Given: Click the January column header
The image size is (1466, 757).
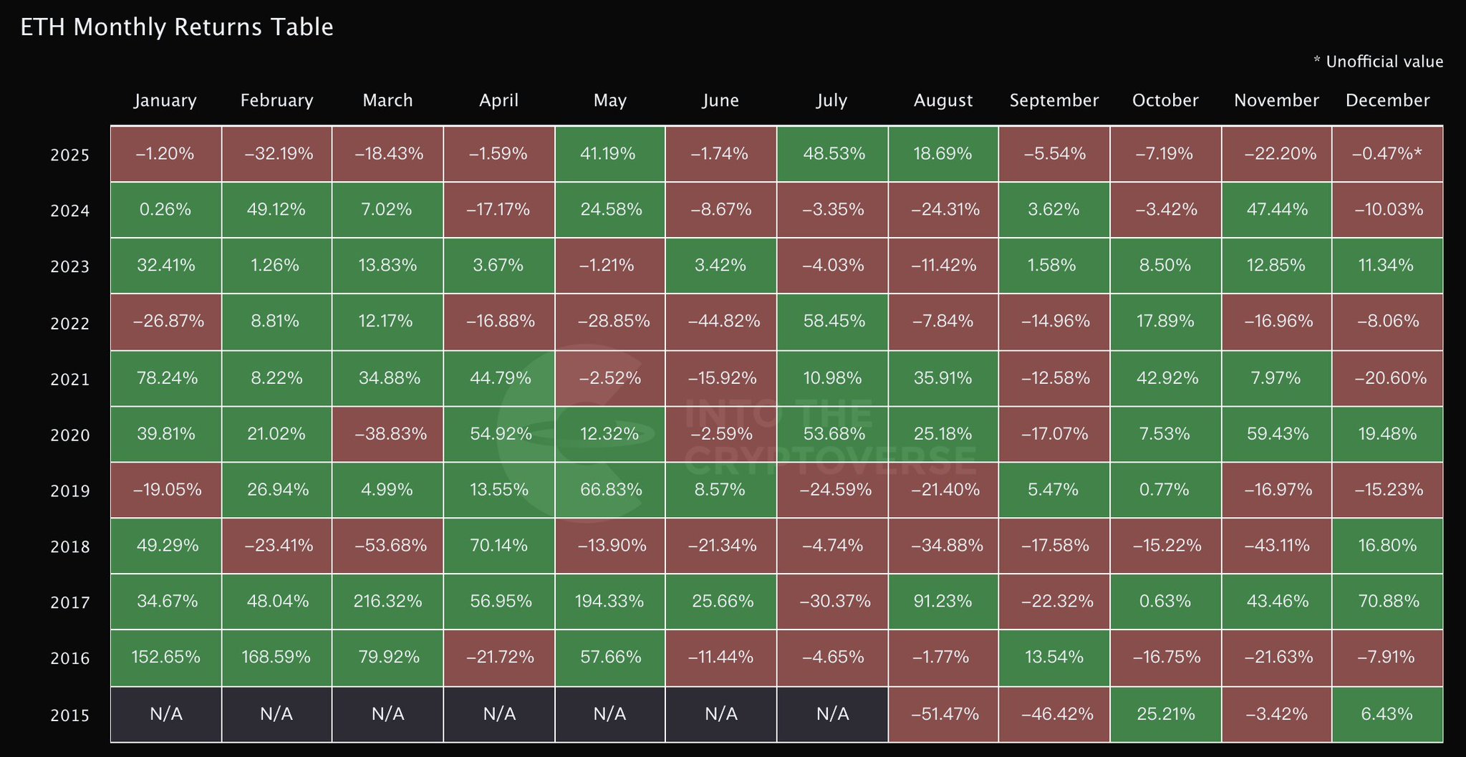Looking at the screenshot, I should (165, 100).
